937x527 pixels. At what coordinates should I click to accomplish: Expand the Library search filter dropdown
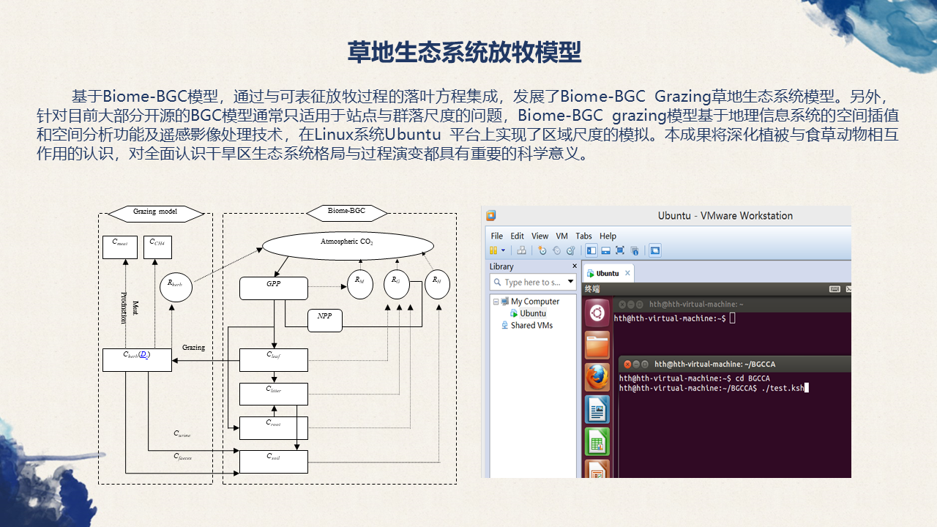(570, 282)
